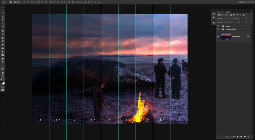Screen dimensions: 255x140
Task: Expand the Exposure Strips group
Action: [221, 29]
